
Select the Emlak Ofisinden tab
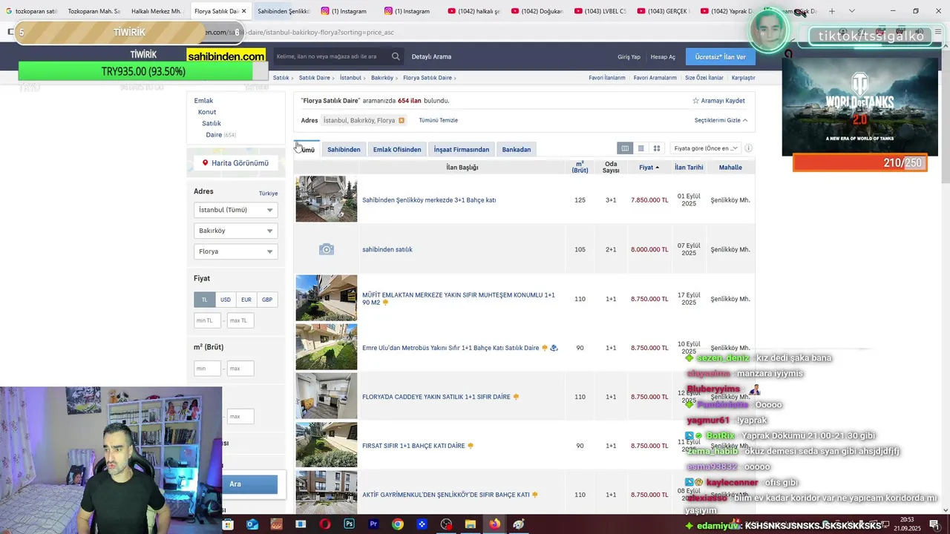397,149
